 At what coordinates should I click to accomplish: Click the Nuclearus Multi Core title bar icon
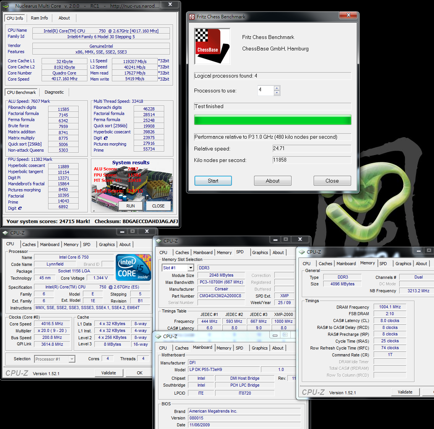coord(6,6)
